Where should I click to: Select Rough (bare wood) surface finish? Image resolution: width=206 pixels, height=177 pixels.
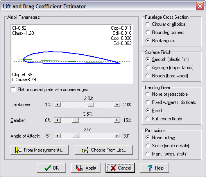point(148,76)
